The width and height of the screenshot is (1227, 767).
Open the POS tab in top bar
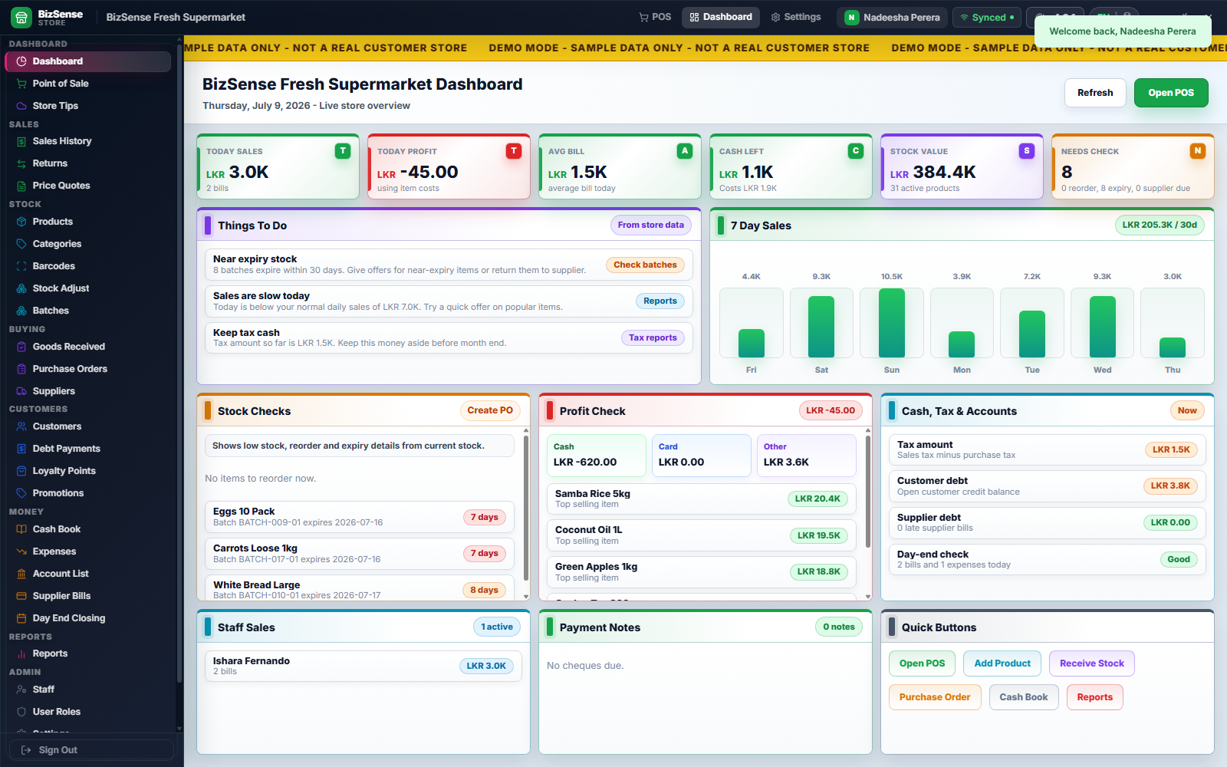[x=655, y=17]
